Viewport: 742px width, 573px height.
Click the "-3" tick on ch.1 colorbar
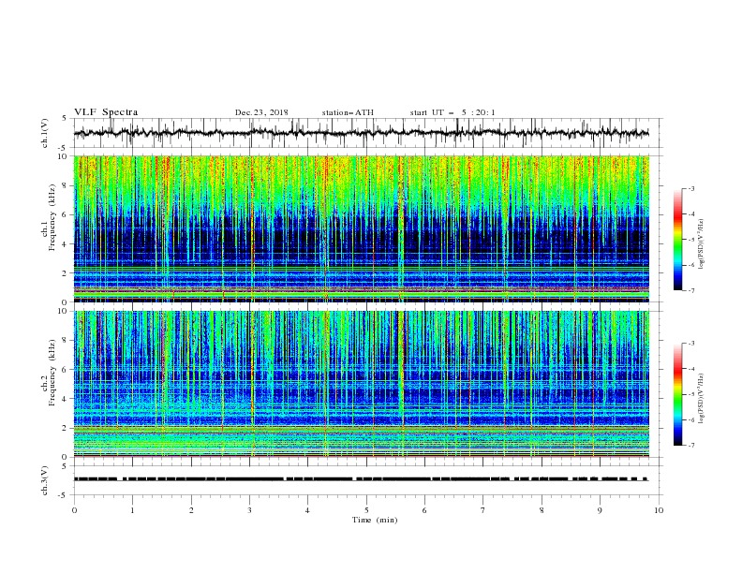pos(691,188)
